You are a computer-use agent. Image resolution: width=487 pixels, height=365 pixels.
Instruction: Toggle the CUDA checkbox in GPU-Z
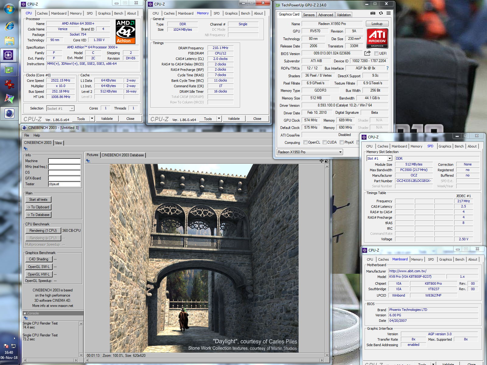(x=324, y=142)
